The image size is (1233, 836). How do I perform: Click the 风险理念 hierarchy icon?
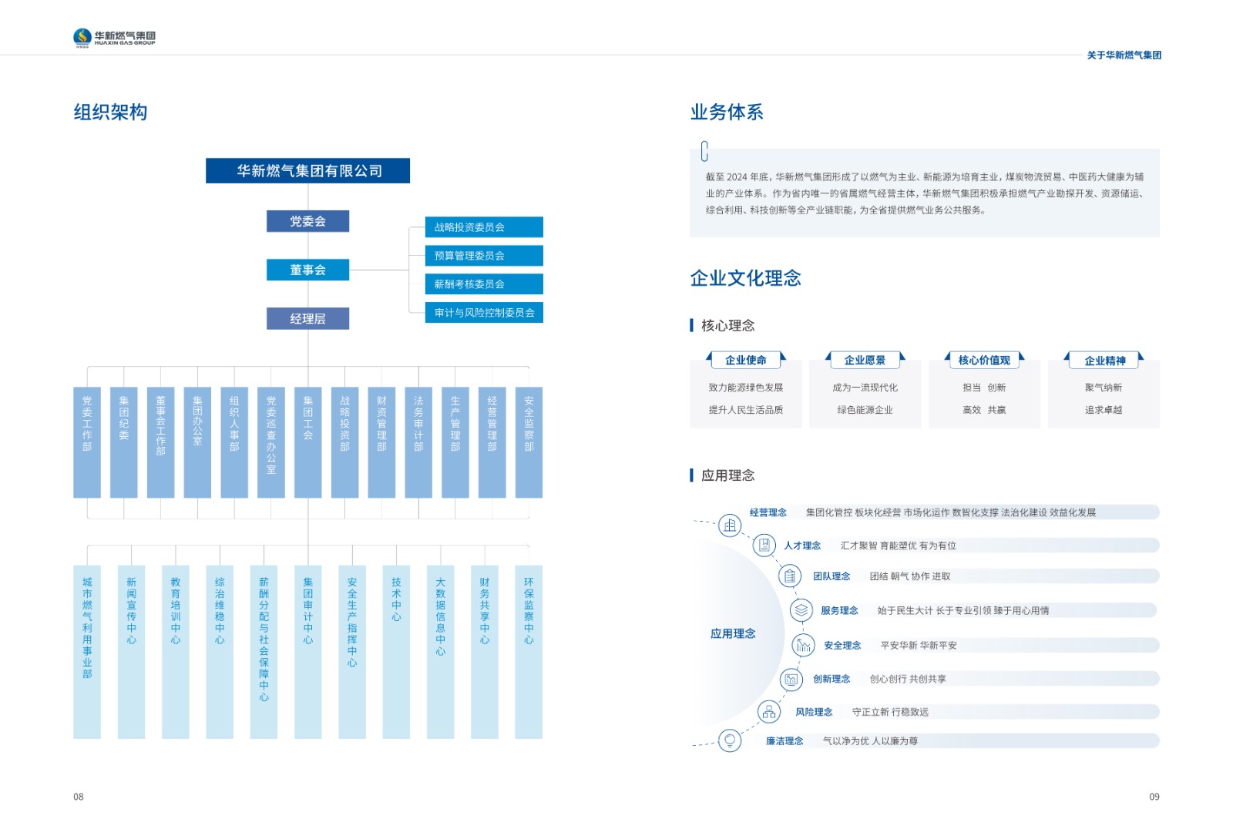(x=769, y=712)
